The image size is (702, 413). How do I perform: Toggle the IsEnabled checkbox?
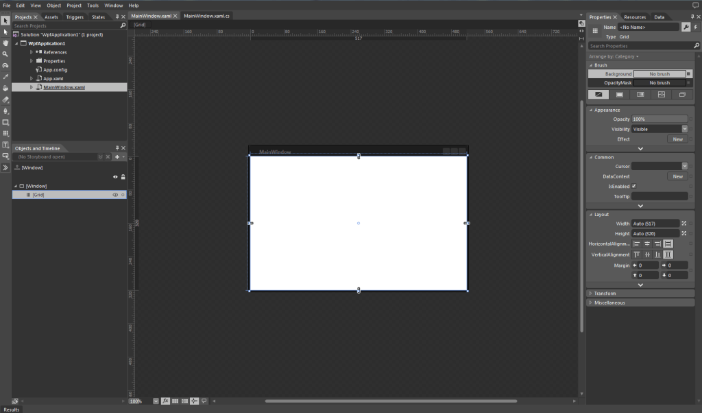point(634,186)
